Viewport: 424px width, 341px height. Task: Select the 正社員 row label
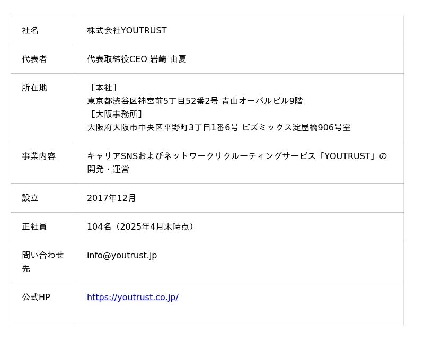34,227
